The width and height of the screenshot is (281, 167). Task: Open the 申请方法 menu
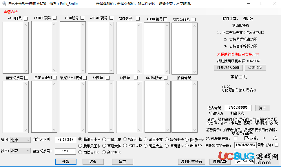11,12
